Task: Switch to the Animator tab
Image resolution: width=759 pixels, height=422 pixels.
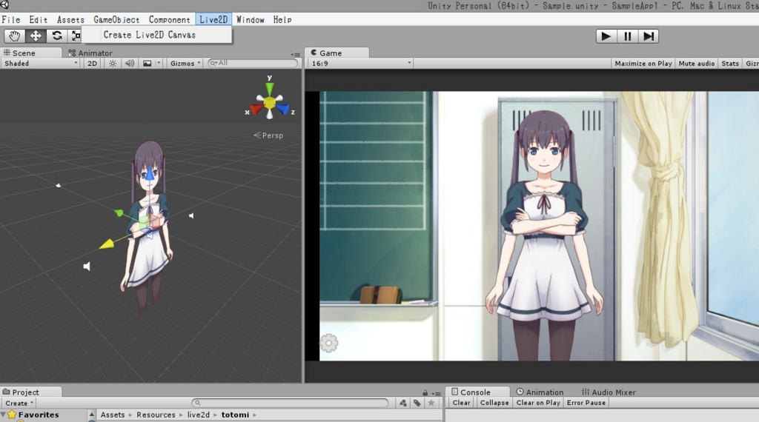Action: (x=90, y=53)
